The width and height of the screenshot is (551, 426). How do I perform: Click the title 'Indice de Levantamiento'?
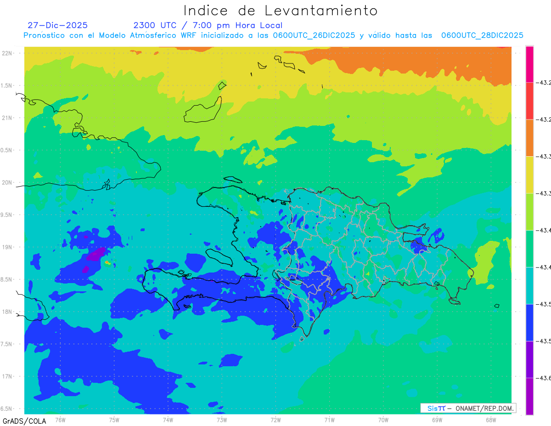[x=281, y=11]
